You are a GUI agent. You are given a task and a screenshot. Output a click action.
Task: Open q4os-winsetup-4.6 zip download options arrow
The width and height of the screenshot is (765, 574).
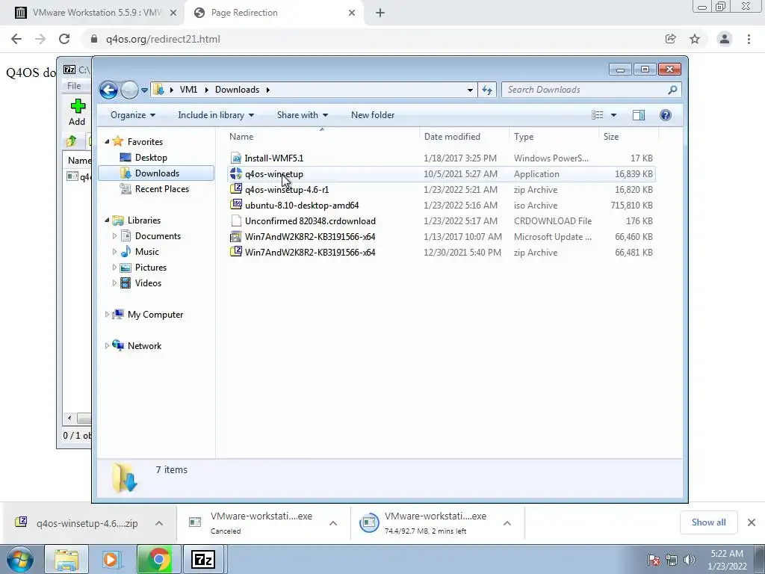click(159, 523)
